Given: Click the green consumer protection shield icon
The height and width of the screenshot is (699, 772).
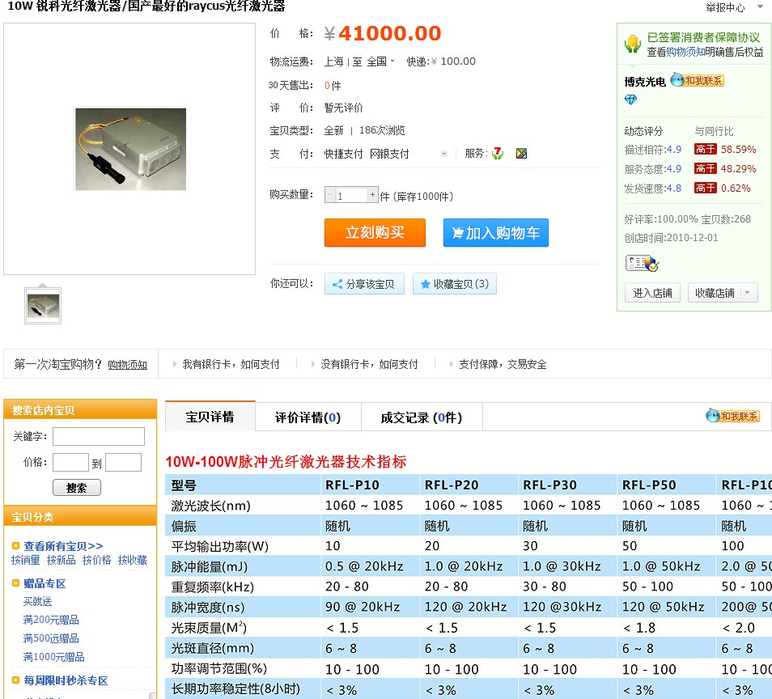Looking at the screenshot, I should click(x=632, y=44).
